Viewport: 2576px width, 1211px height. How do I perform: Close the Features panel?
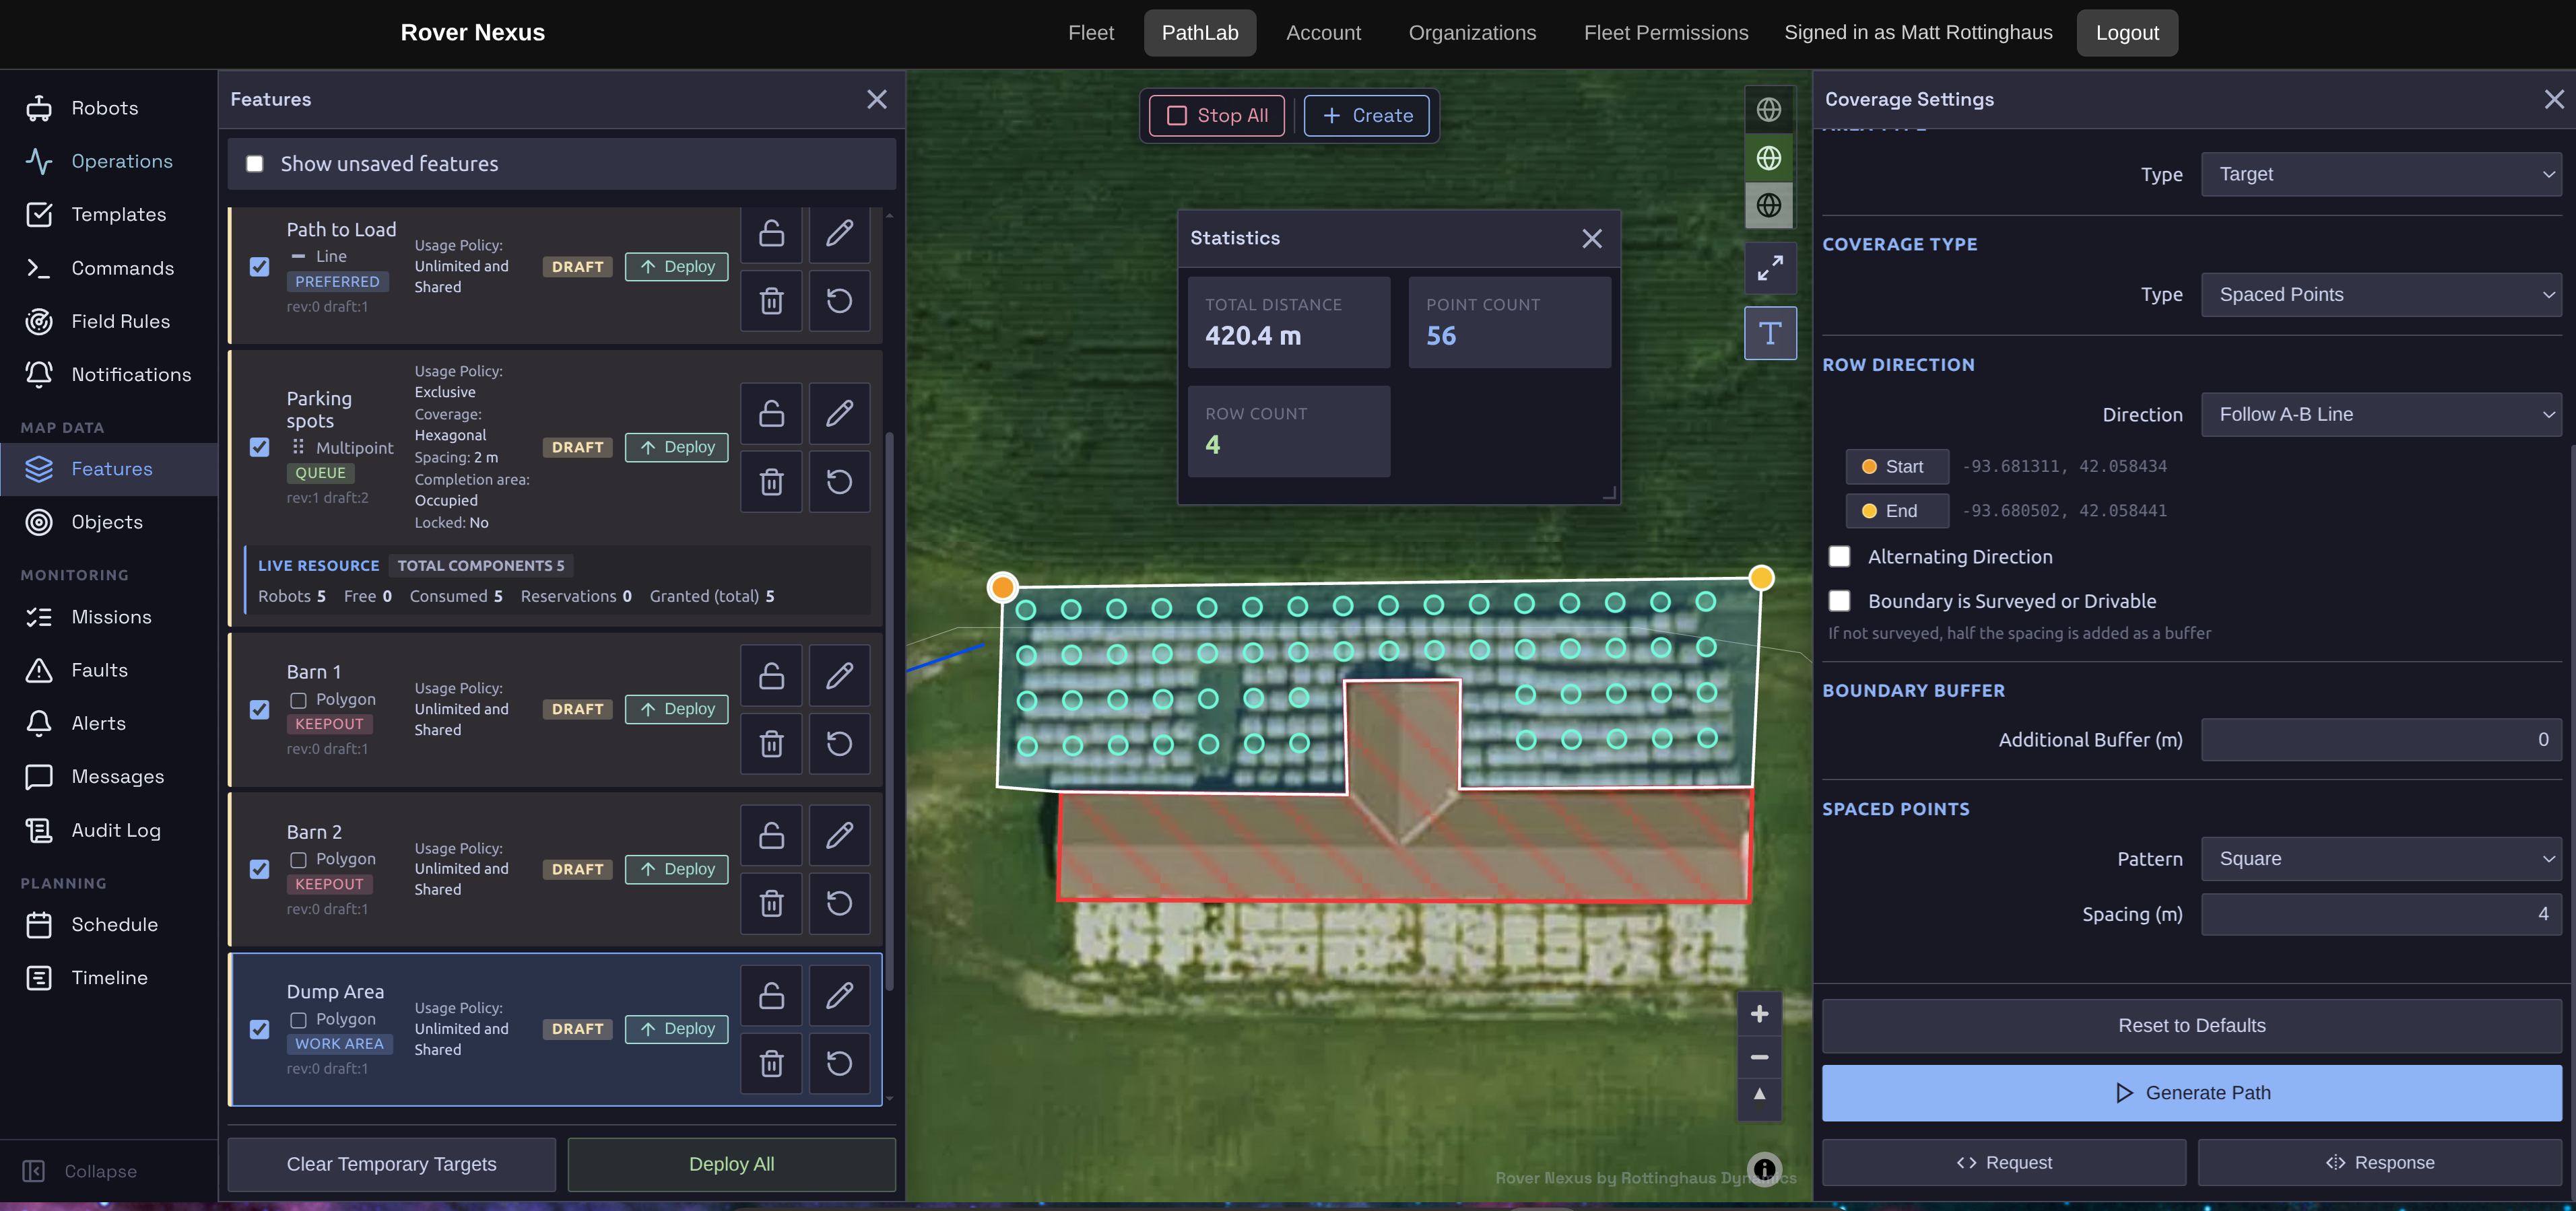click(x=876, y=99)
